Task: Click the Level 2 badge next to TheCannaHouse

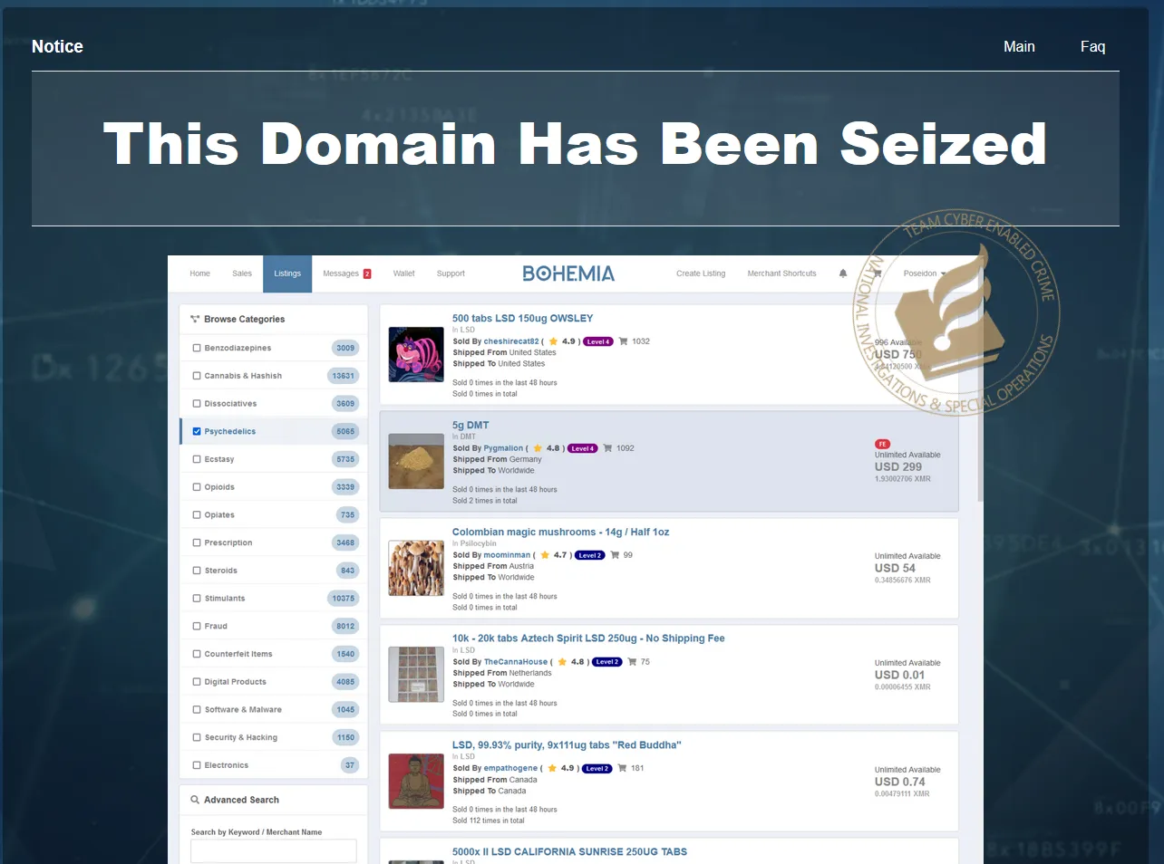Action: (x=606, y=661)
